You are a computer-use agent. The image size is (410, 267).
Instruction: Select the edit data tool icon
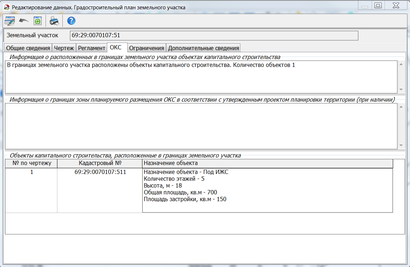tap(10, 20)
